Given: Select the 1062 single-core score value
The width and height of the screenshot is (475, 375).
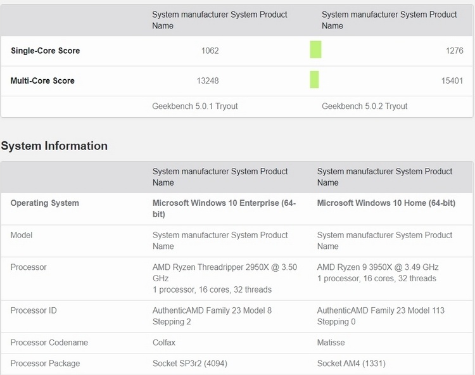Looking at the screenshot, I should (210, 51).
